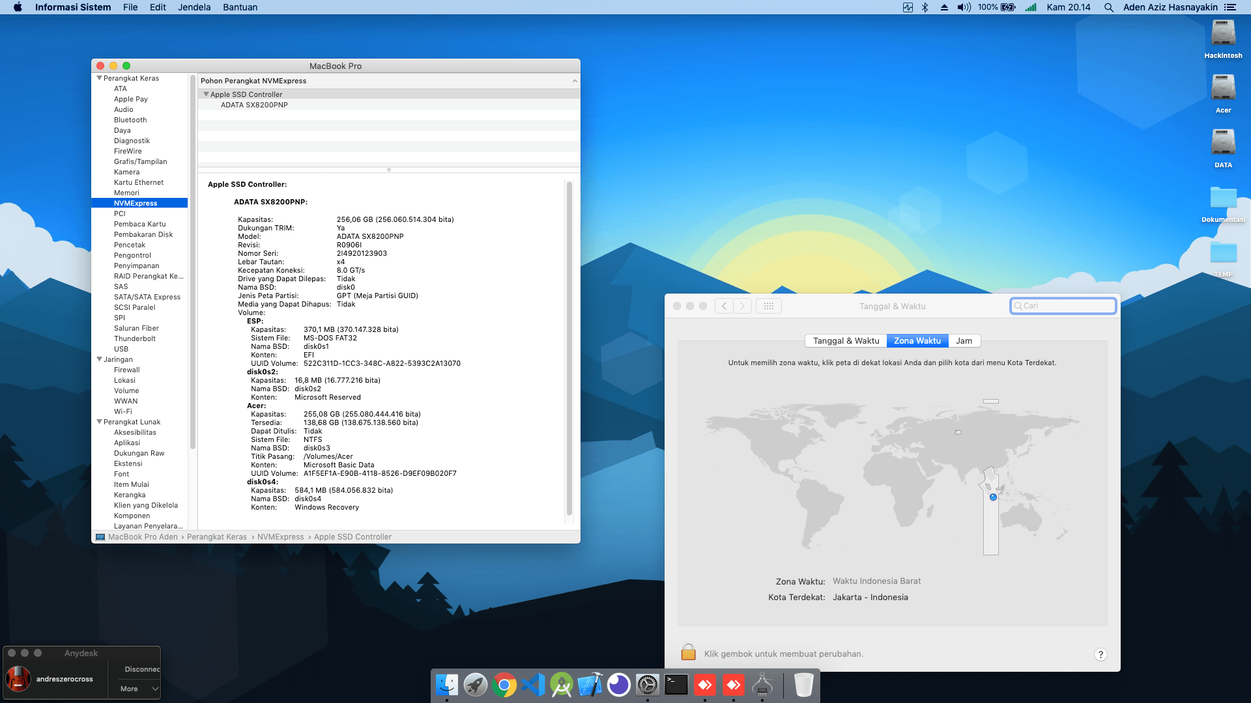1251x703 pixels.
Task: Open the Trash in the Dock
Action: click(x=804, y=685)
